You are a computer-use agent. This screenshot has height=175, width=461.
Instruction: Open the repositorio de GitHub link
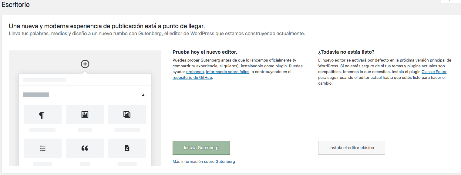(192, 77)
